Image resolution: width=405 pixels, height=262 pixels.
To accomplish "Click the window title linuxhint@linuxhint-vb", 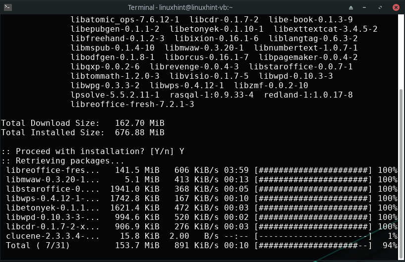I will pyautogui.click(x=180, y=7).
